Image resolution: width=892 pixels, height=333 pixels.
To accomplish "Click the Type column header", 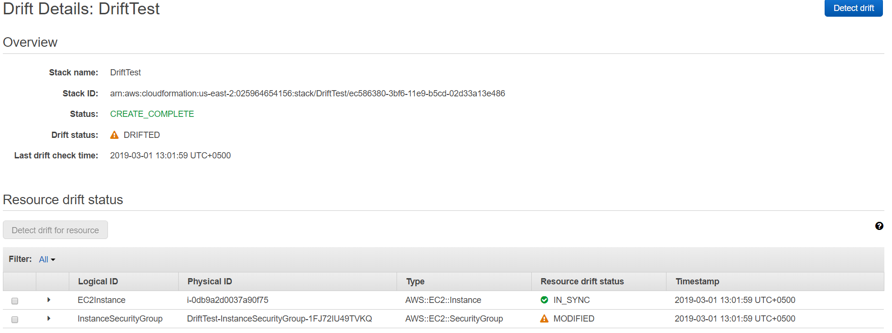I will (415, 281).
